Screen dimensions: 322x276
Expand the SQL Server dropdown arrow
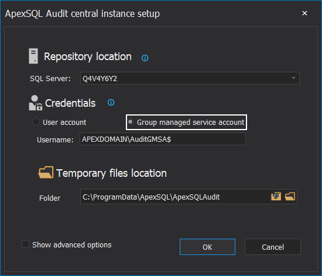click(293, 78)
